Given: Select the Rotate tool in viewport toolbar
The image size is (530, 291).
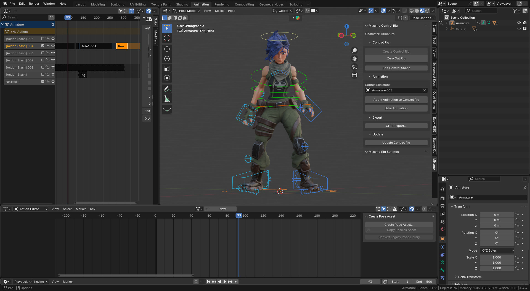Looking at the screenshot, I should coord(167,59).
